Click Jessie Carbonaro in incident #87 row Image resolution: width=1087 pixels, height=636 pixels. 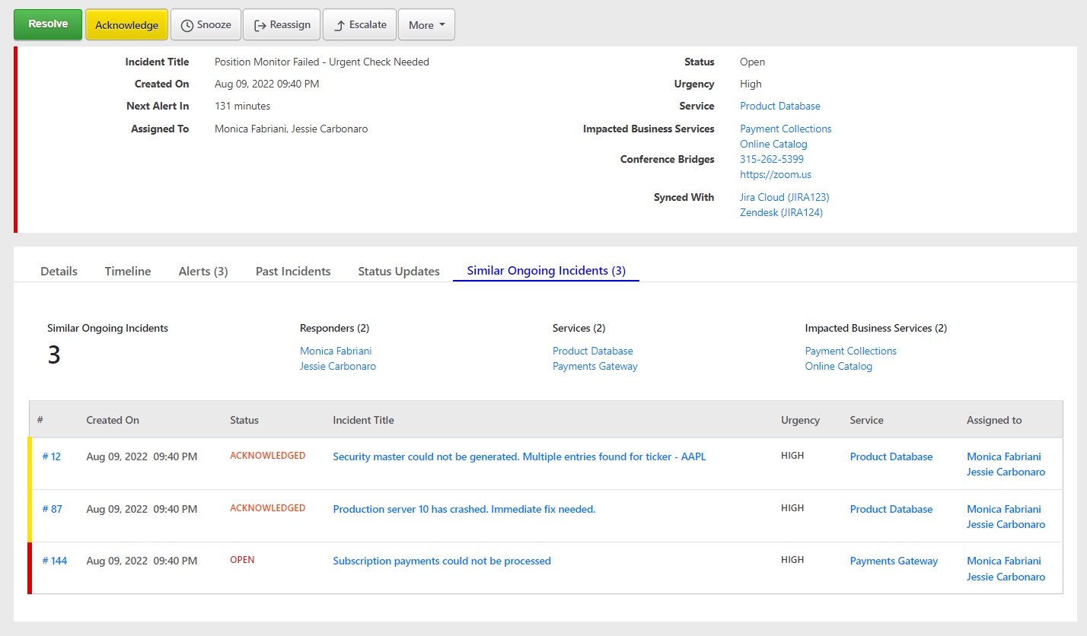coord(1006,524)
